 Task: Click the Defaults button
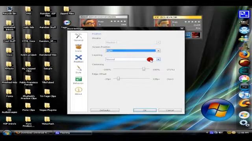(105, 110)
